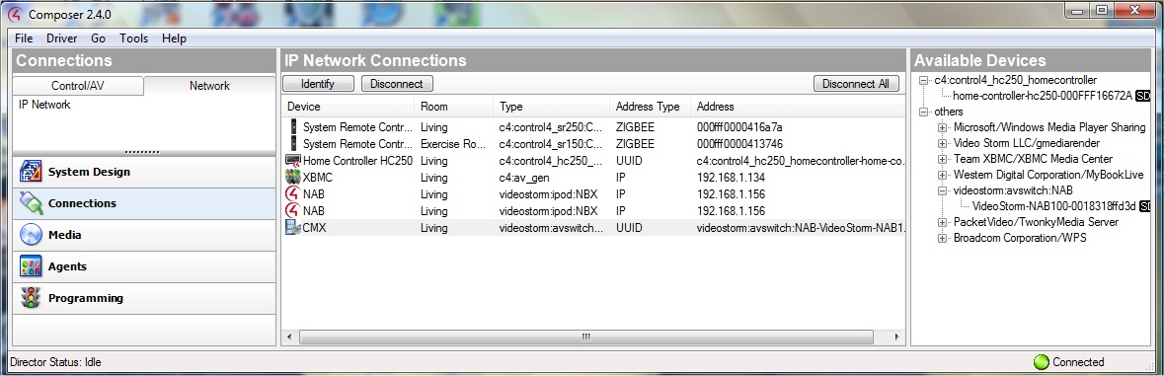Click the XBMC device icon
The image size is (1164, 376).
pos(292,178)
